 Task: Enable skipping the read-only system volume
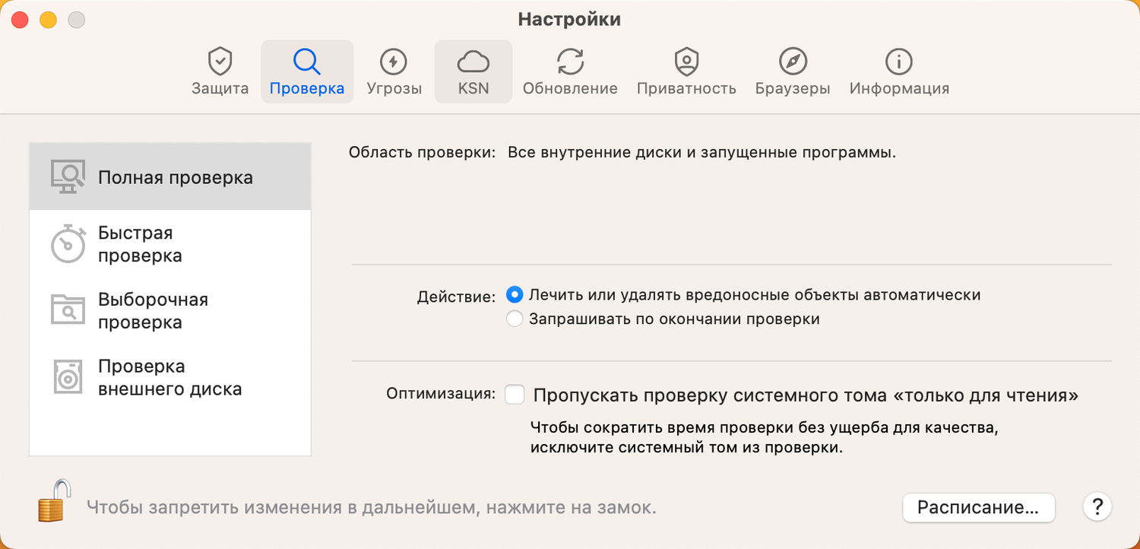[515, 395]
